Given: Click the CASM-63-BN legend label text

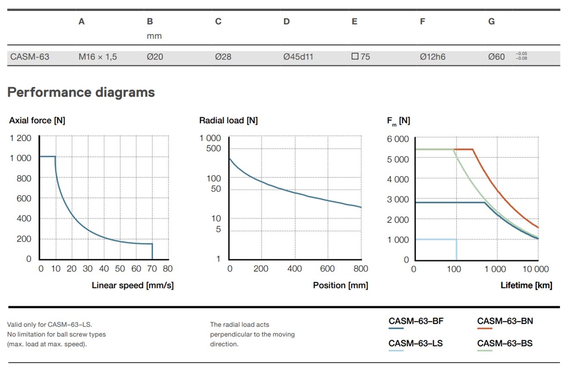Looking at the screenshot, I should pyautogui.click(x=505, y=321).
